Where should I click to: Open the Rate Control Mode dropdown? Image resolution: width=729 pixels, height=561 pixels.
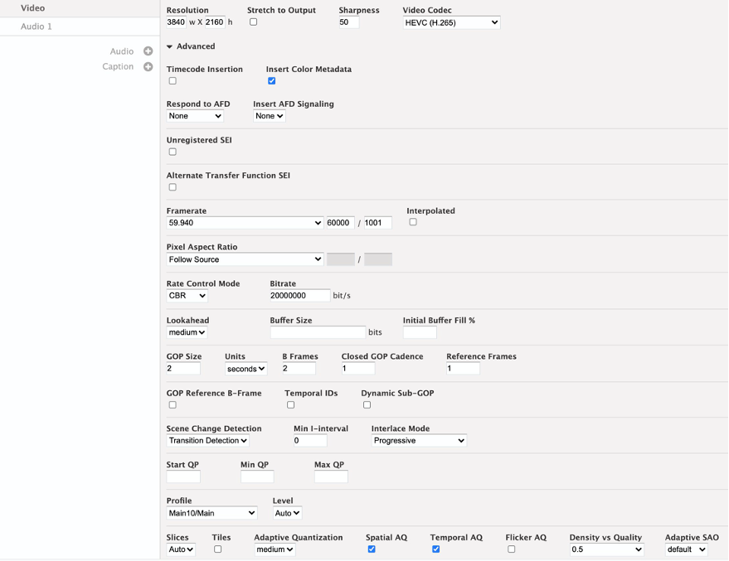click(x=187, y=295)
